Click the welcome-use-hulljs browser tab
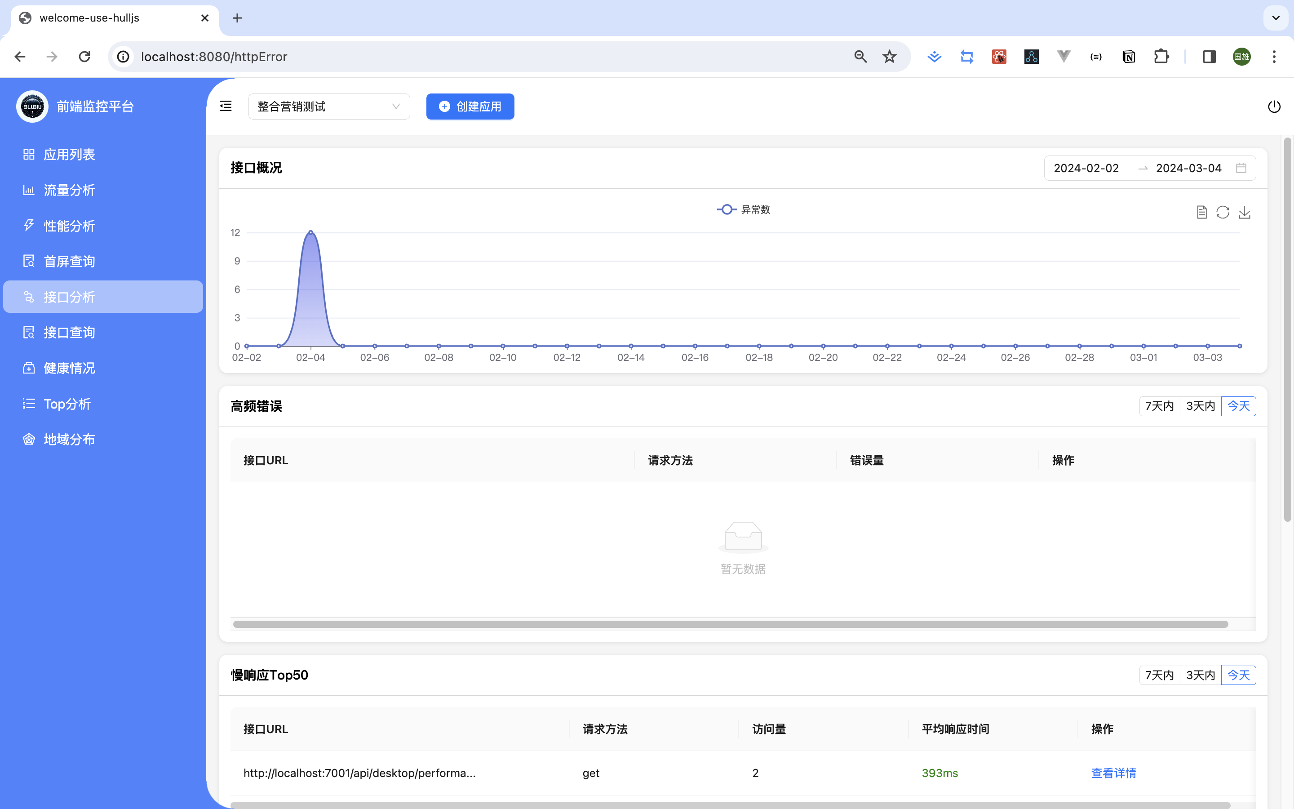Screen dimensions: 1294x809 (x=115, y=18)
